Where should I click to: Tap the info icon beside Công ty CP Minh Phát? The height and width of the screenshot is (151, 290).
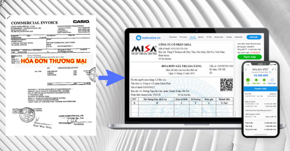click(270, 72)
